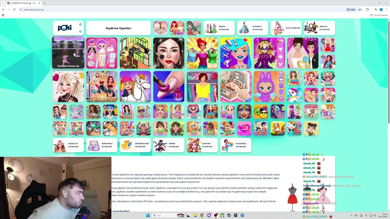
Task: Open Tüm Yer İşaretleri bookmarks folder
Action: (379, 15)
